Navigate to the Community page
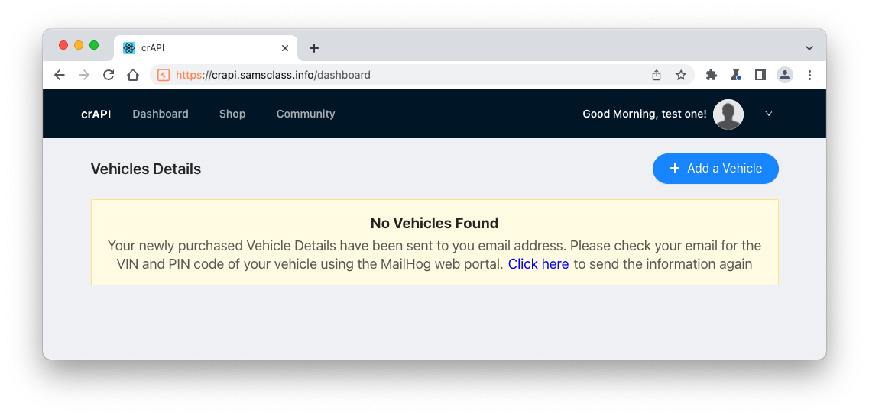The height and width of the screenshot is (416, 869). pyautogui.click(x=306, y=114)
